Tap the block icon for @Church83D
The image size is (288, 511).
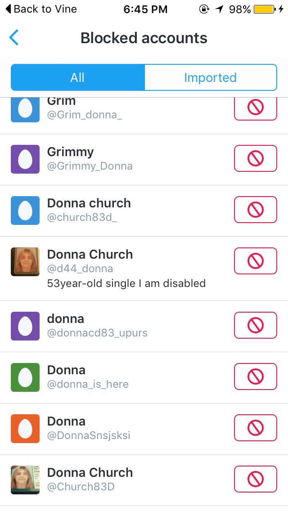256,479
